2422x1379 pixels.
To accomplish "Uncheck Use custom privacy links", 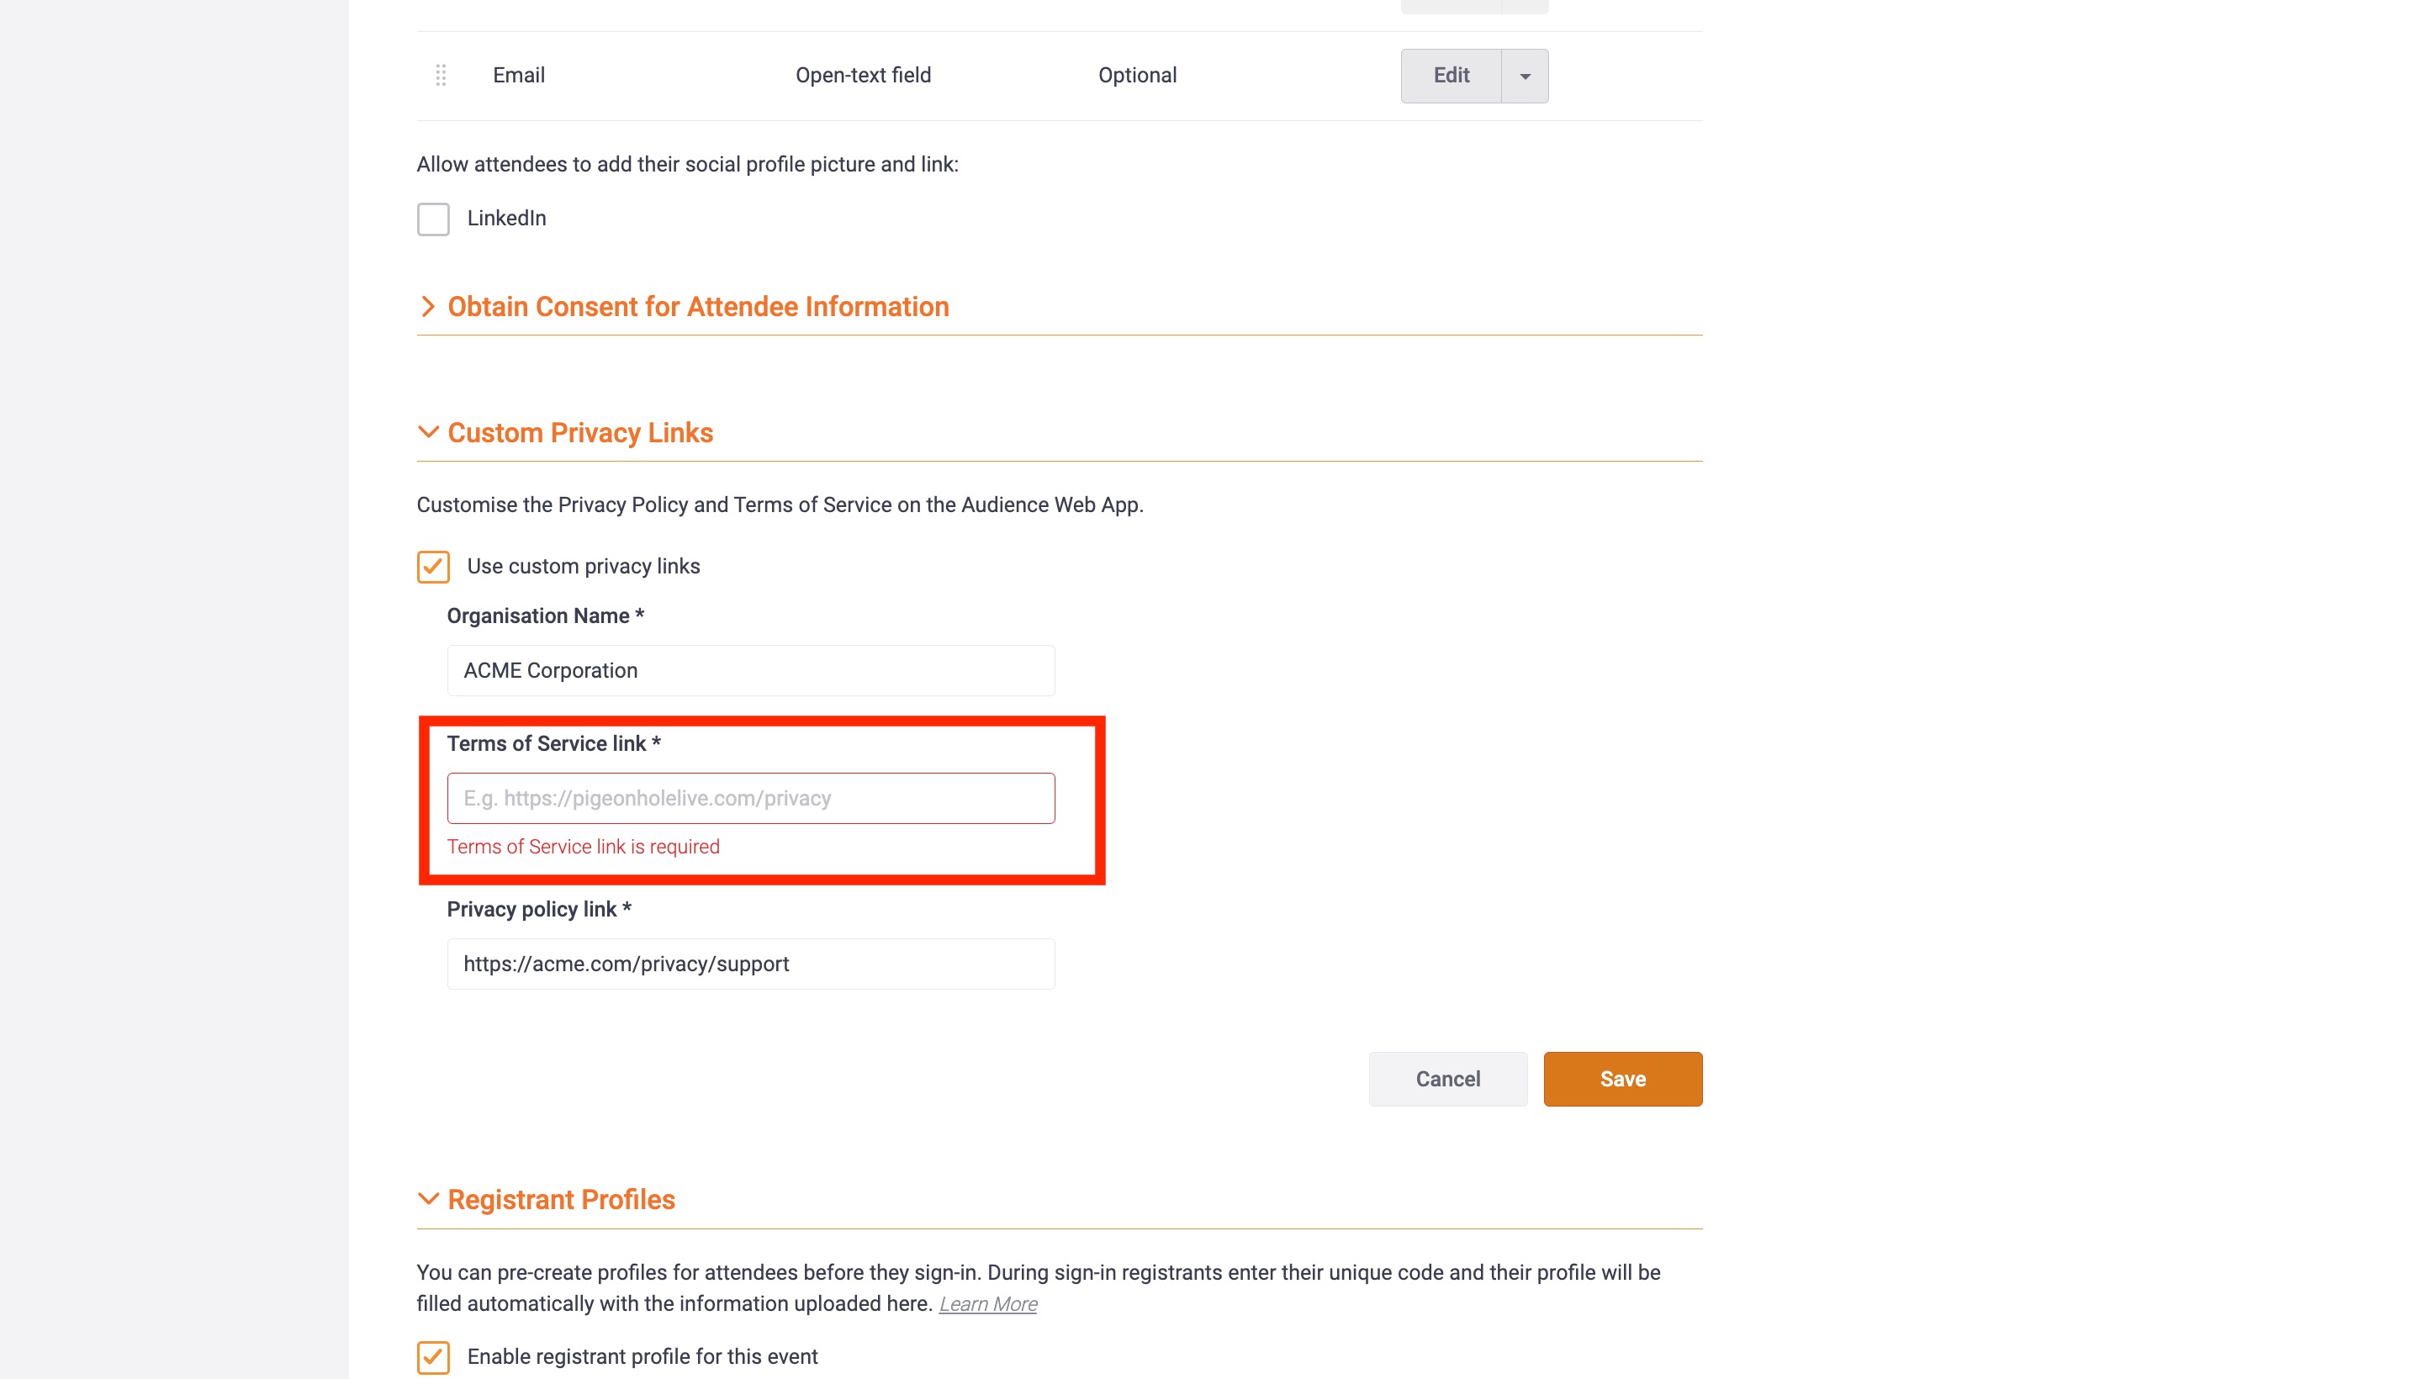I will pos(433,567).
